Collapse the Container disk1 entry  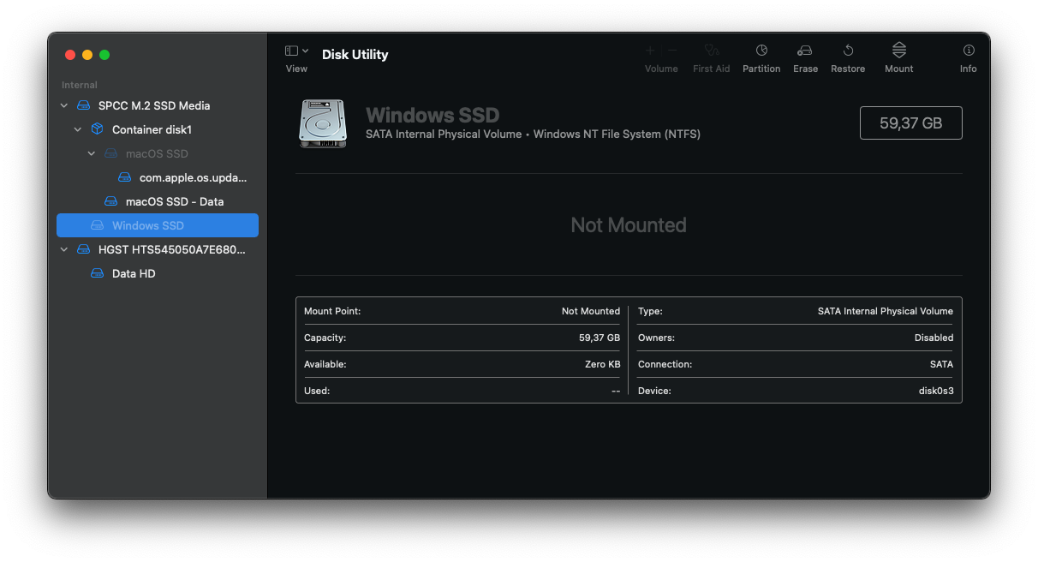point(78,129)
